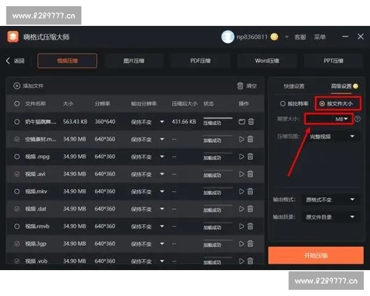Switch to the PPT压缩 tab

(334, 60)
